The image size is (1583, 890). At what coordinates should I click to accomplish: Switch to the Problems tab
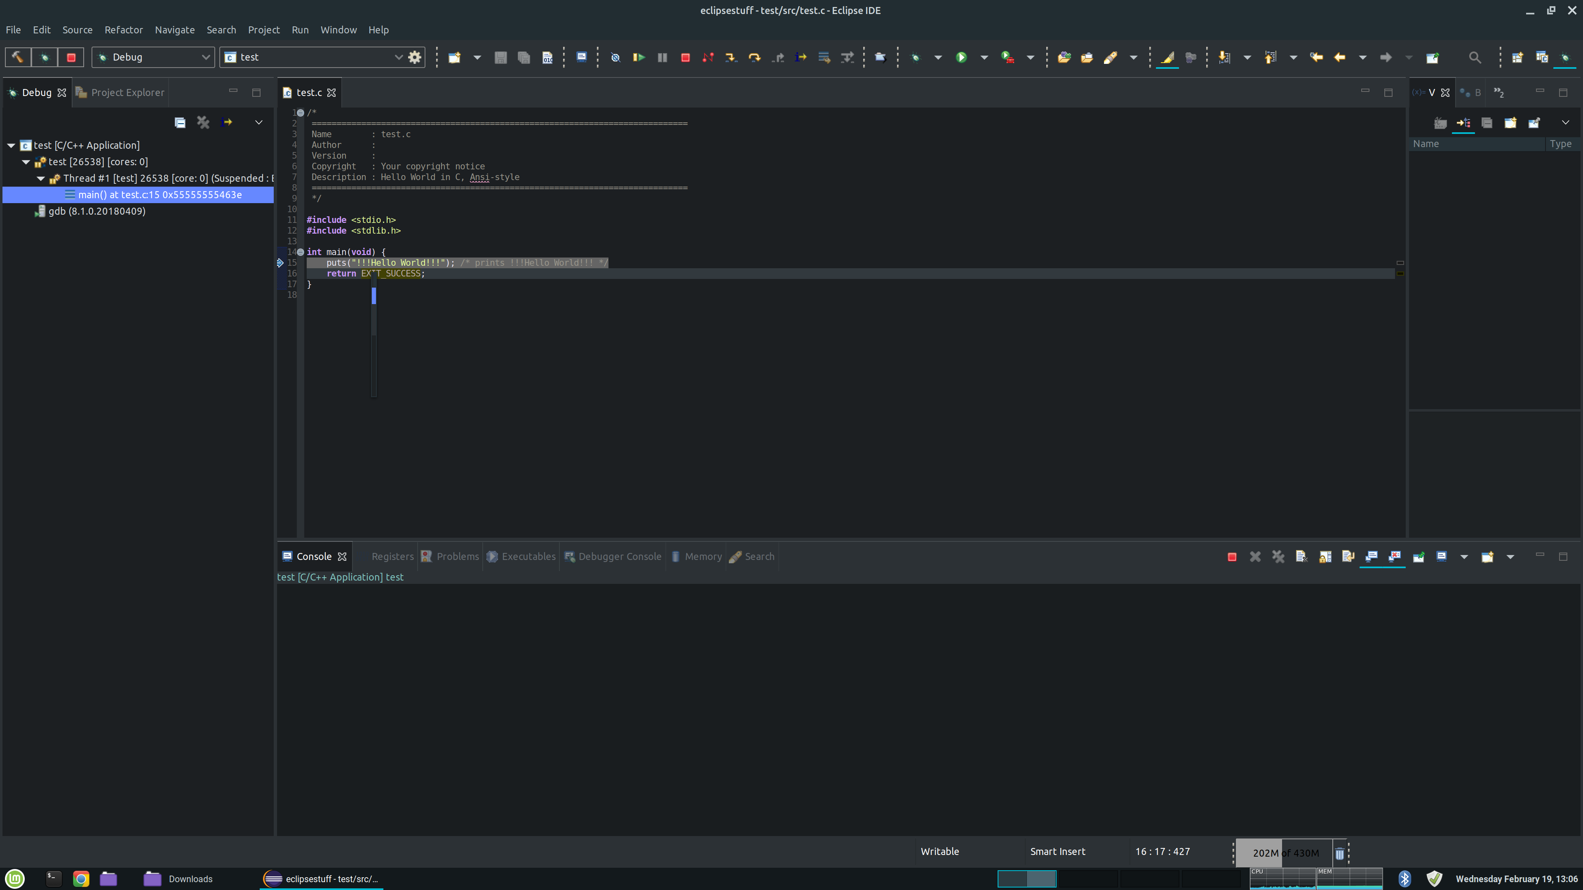(450, 557)
